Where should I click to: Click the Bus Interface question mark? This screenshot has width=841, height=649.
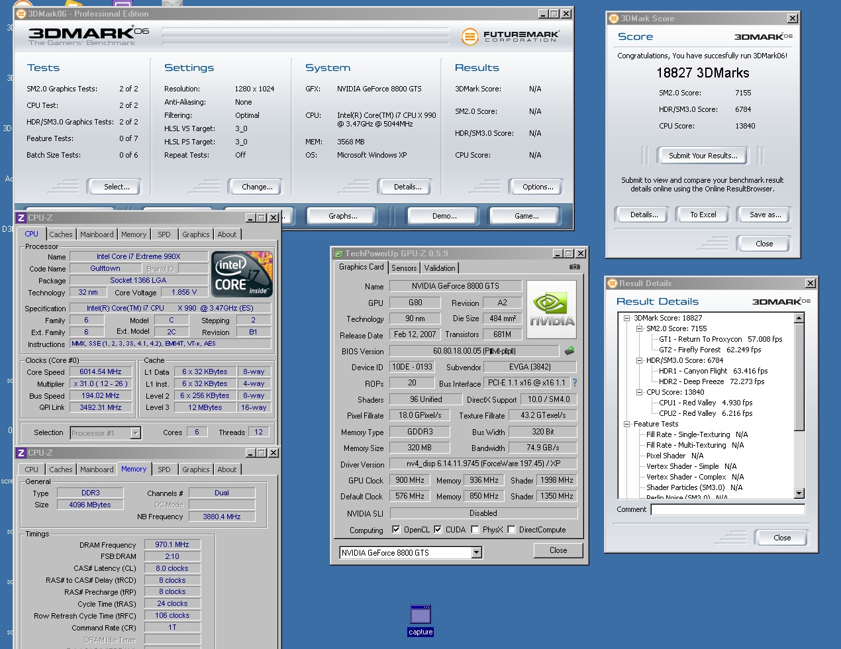[574, 383]
